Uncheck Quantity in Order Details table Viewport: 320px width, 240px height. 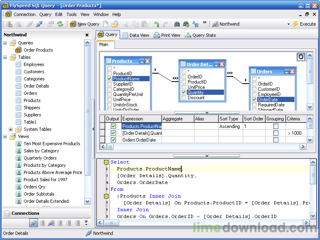[184, 92]
